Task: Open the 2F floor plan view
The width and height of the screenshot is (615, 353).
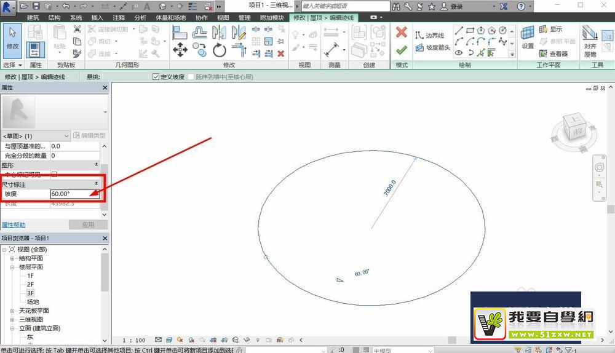Action: point(30,284)
